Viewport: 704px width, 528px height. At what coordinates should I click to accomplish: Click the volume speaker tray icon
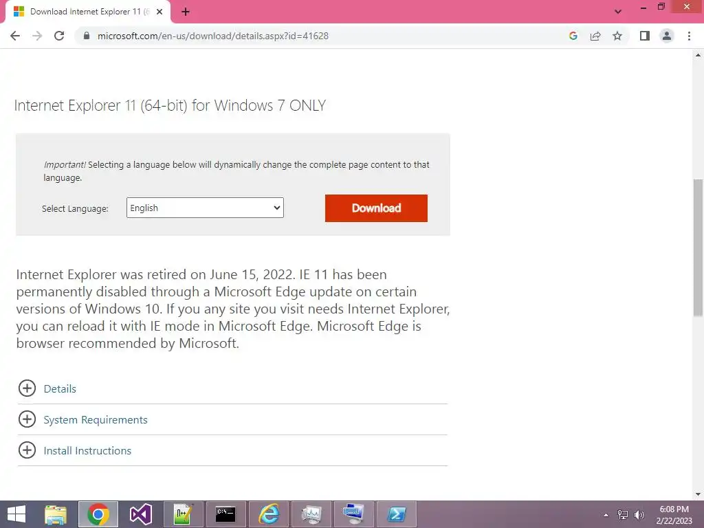click(639, 515)
